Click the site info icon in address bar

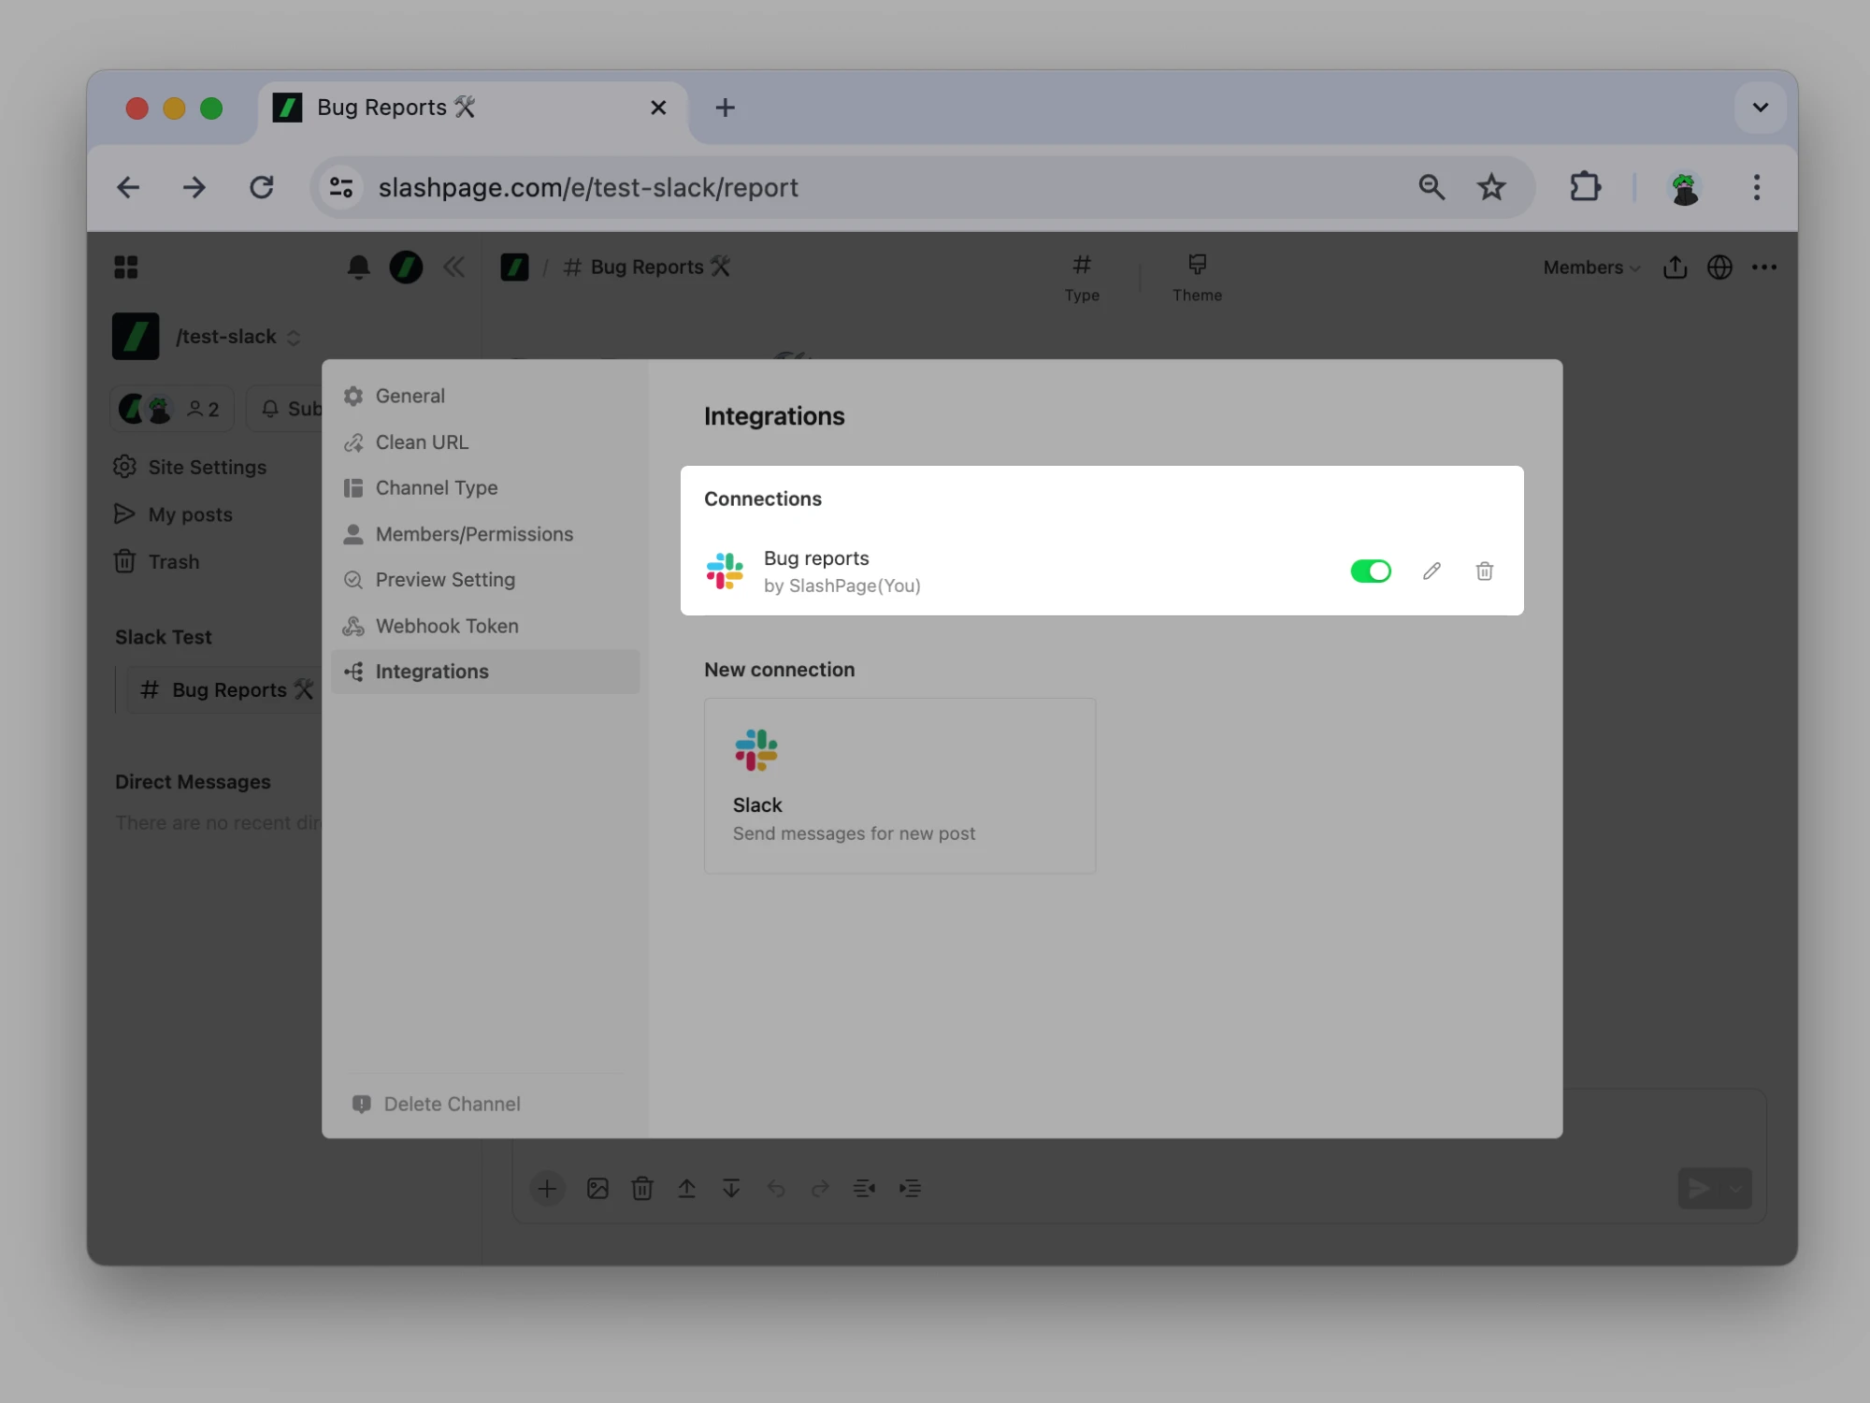coord(341,188)
